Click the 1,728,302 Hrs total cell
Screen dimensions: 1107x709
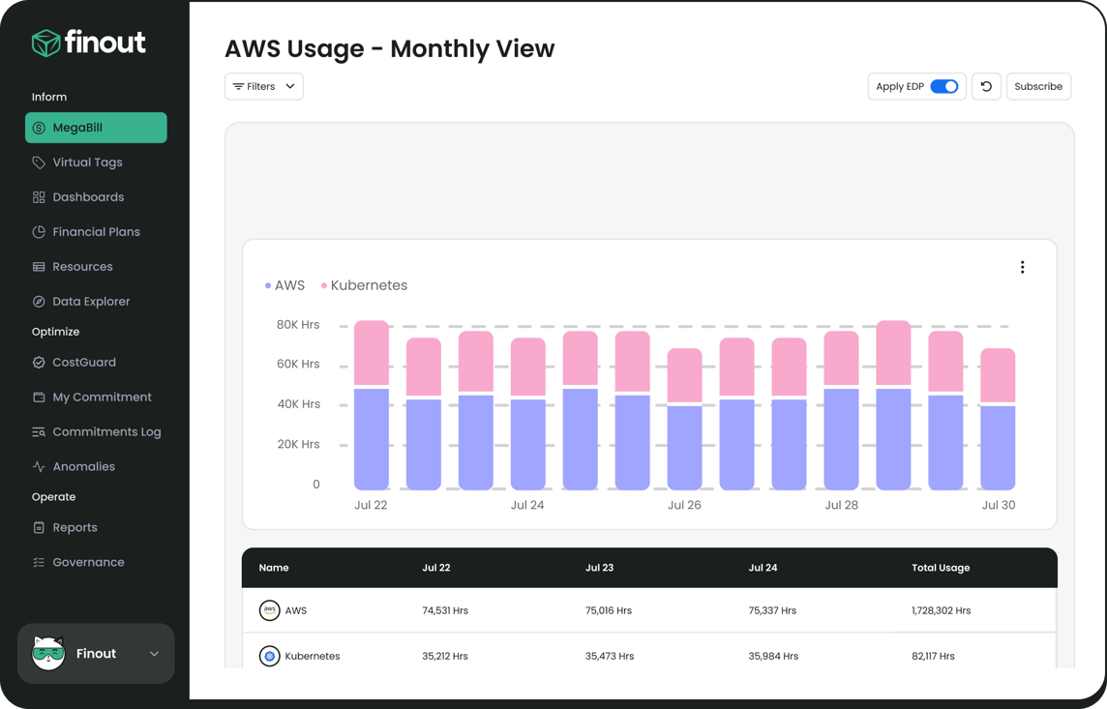pos(942,611)
